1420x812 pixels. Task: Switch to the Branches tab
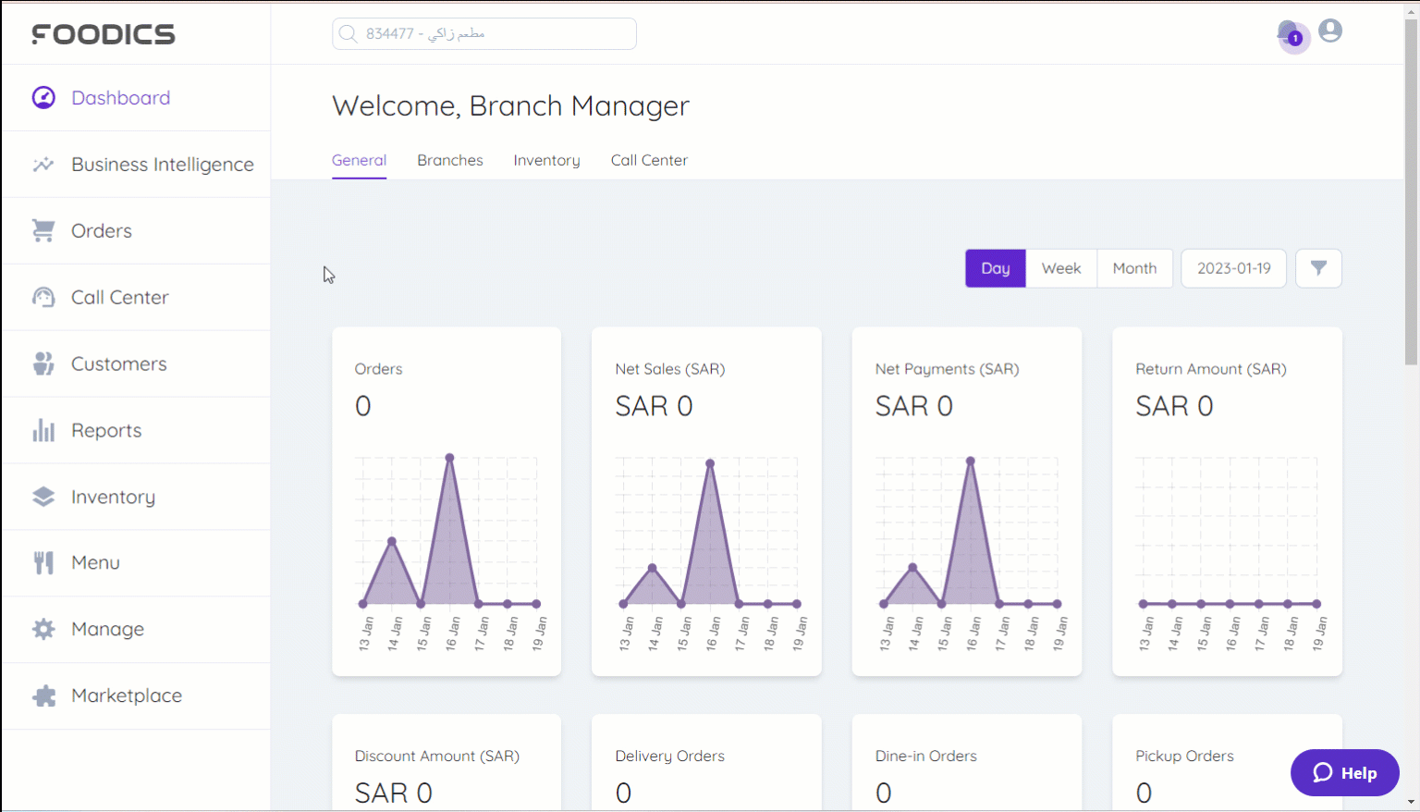coord(449,160)
